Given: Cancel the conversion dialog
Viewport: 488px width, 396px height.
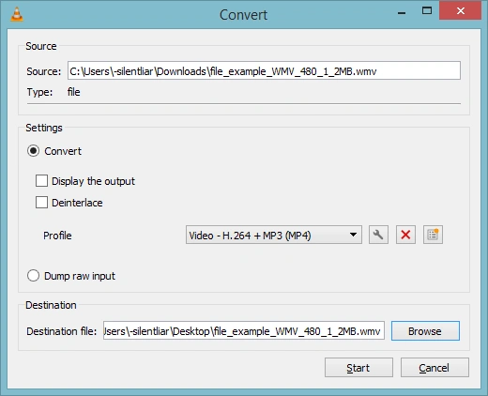Looking at the screenshot, I should tap(435, 368).
